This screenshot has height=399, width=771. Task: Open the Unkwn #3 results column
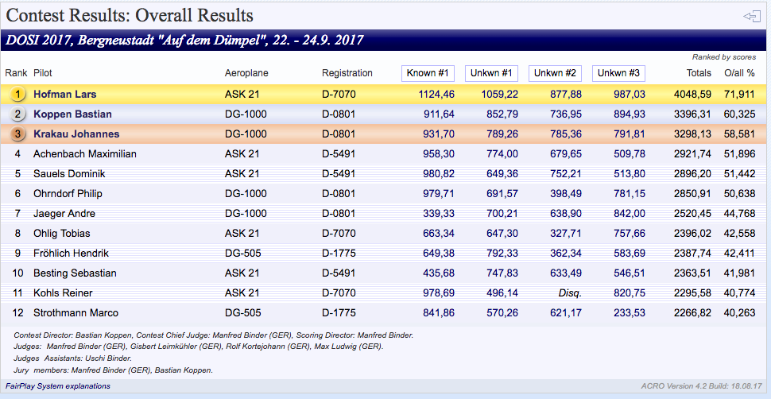[618, 73]
